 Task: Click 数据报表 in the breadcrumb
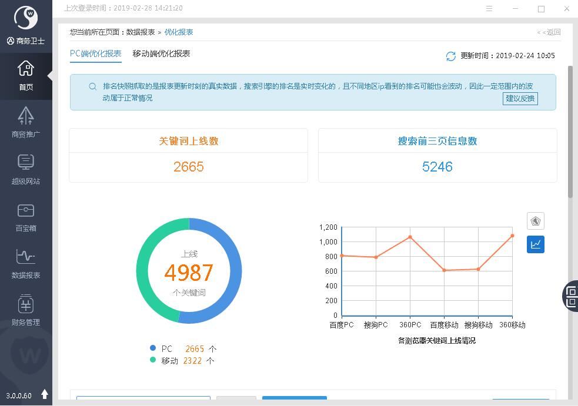coord(141,32)
